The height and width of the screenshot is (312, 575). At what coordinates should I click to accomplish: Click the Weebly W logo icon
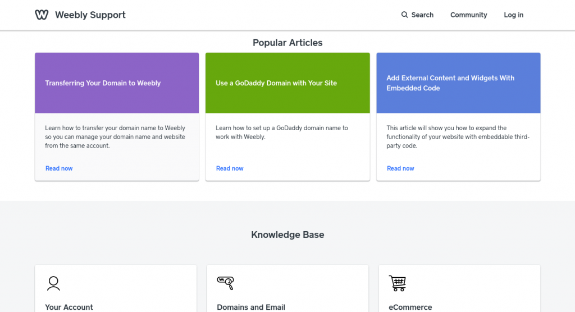42,15
